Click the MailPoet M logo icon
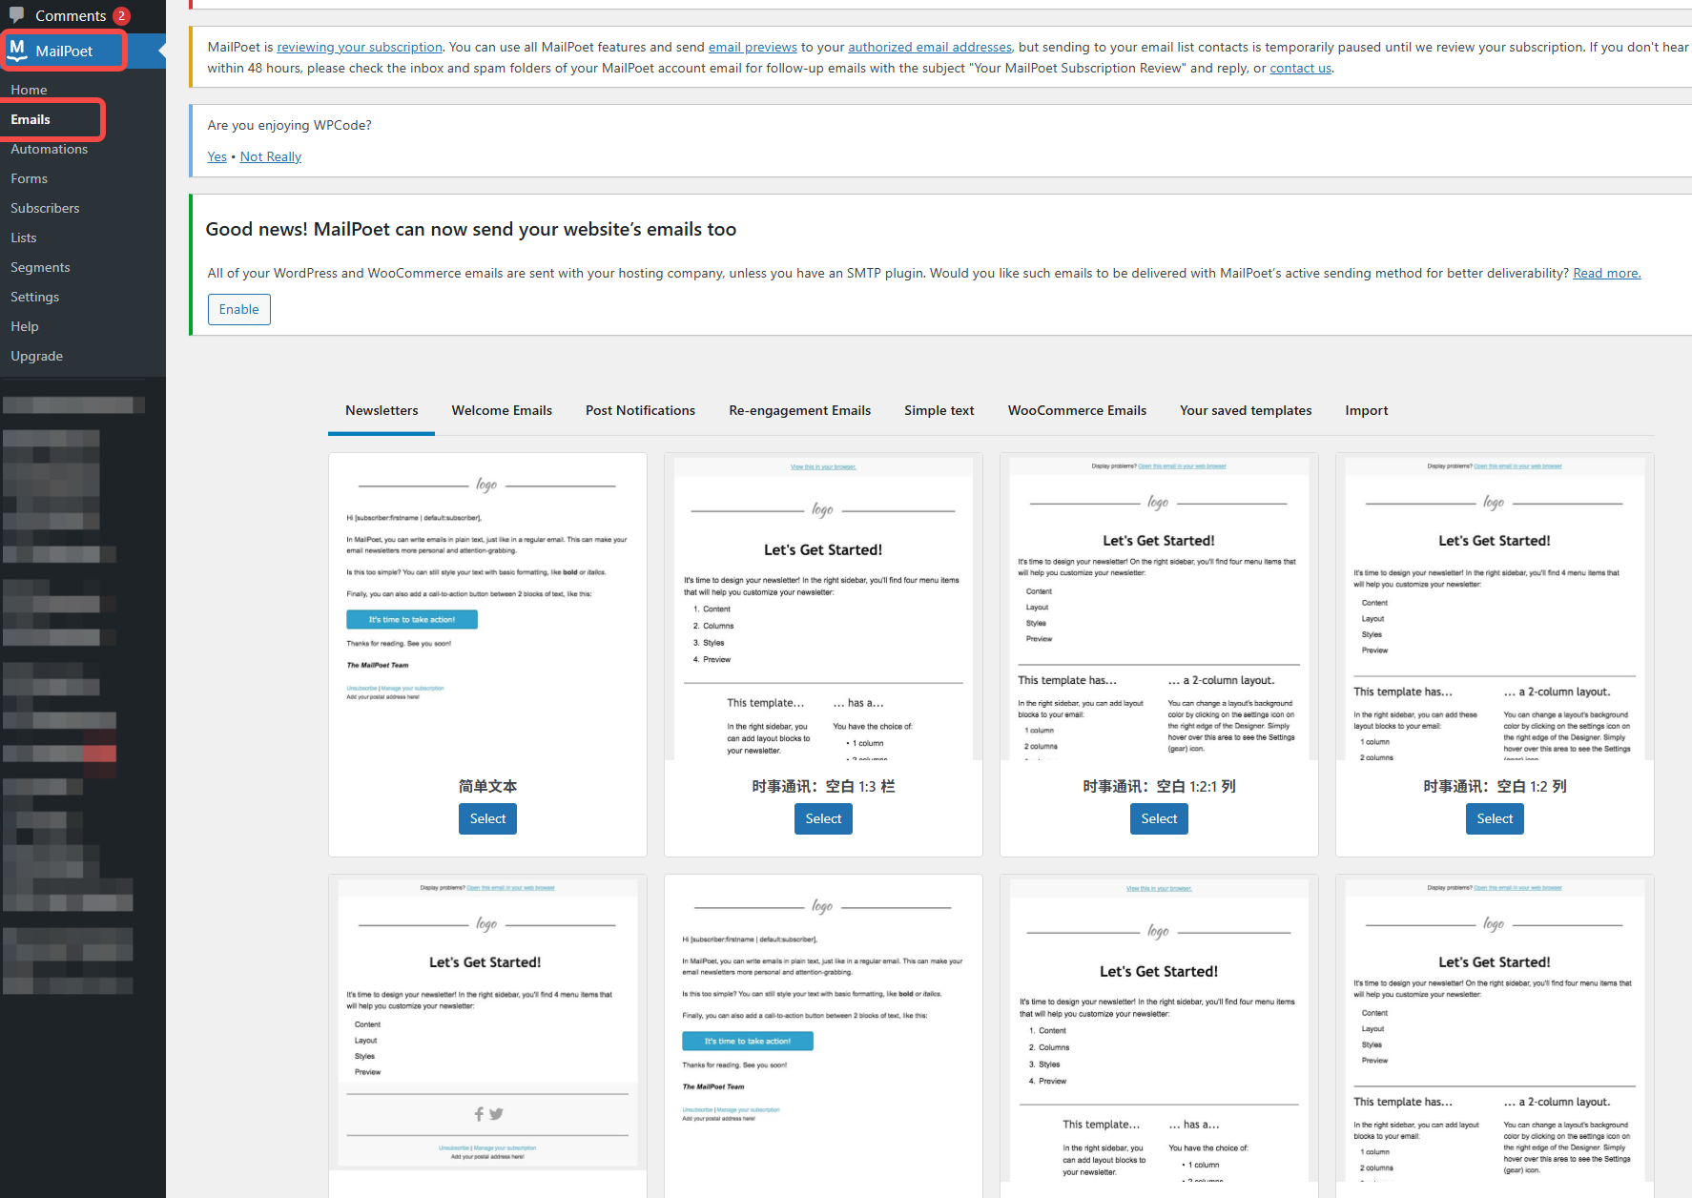Screen dimensions: 1692x1198 (18, 51)
